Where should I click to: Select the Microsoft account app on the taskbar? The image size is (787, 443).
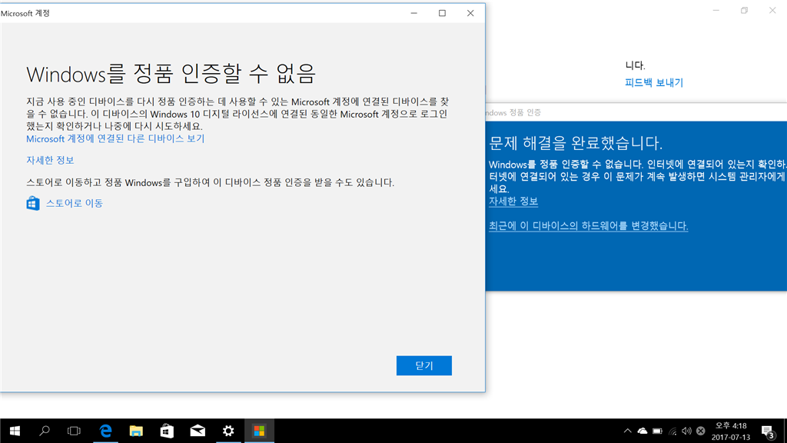click(259, 431)
